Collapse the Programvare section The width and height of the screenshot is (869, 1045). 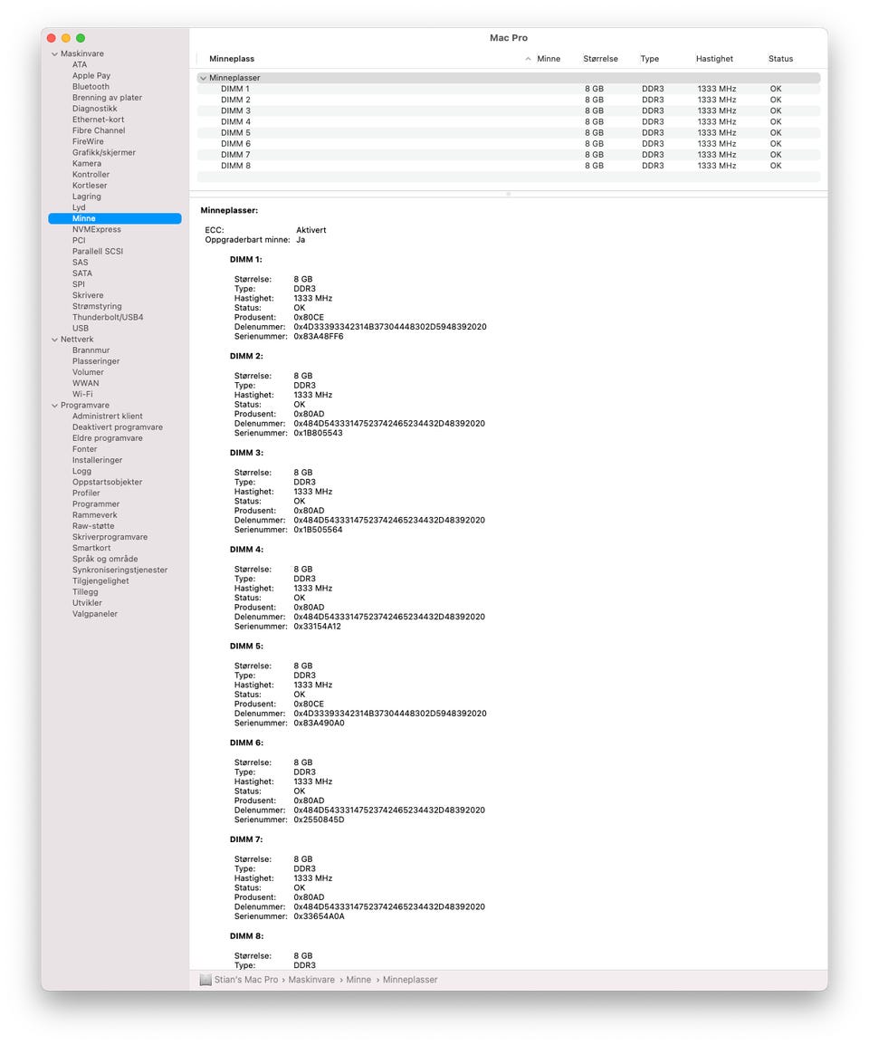click(54, 406)
